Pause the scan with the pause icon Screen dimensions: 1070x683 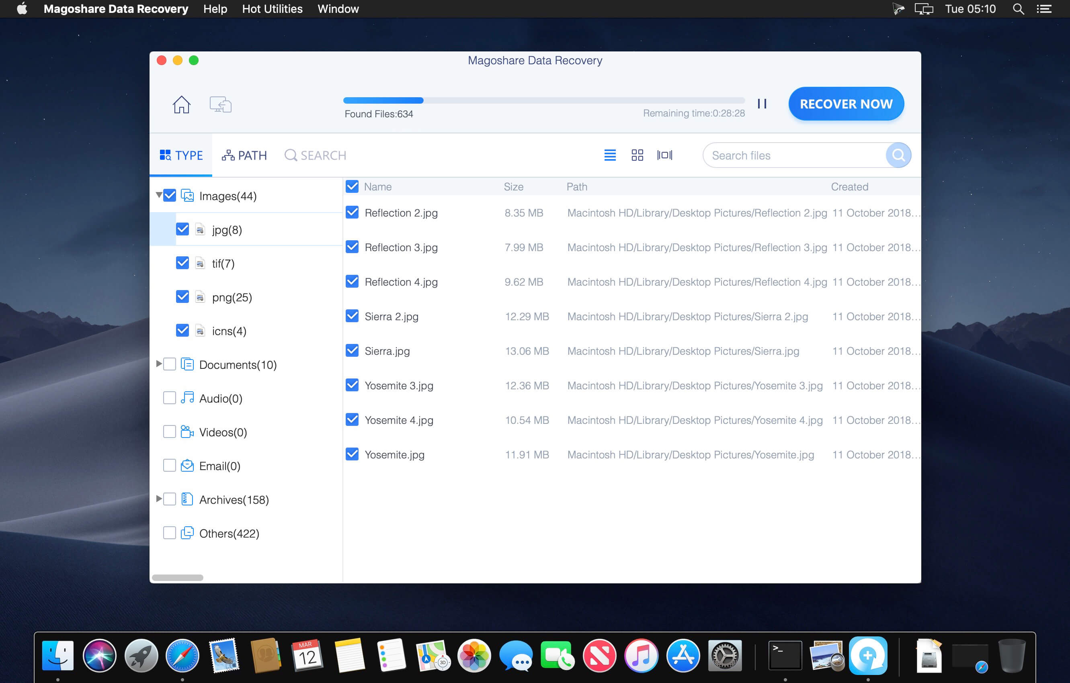click(x=762, y=104)
